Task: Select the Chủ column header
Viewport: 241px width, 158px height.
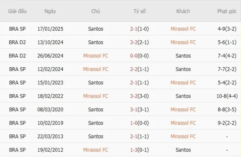Action: 96,11
